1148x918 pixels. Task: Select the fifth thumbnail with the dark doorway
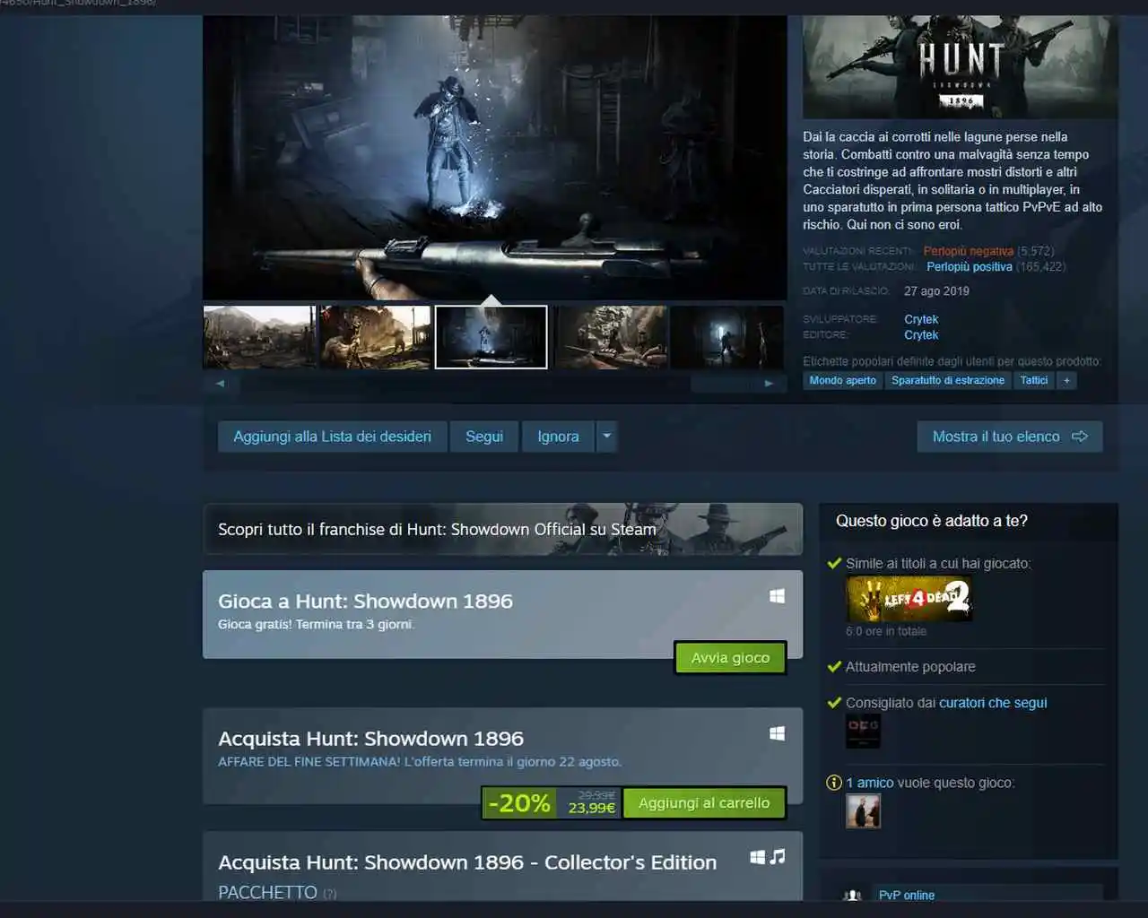[727, 337]
